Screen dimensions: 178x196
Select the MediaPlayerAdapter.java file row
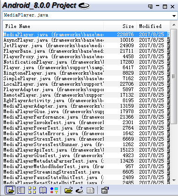tap(86, 106)
